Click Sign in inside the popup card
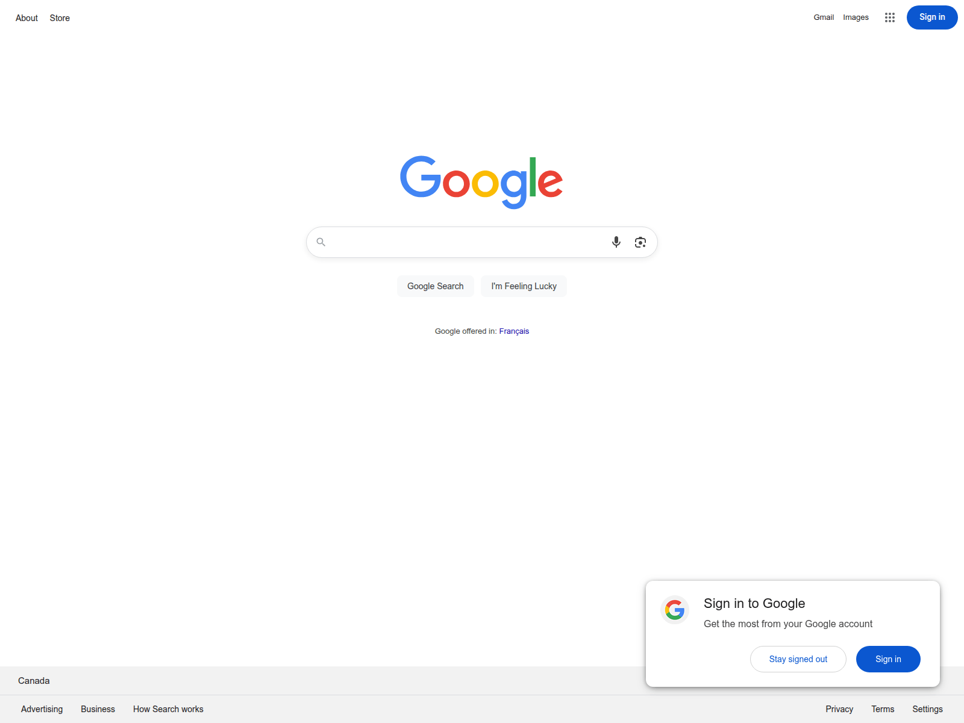The width and height of the screenshot is (964, 723). [888, 659]
